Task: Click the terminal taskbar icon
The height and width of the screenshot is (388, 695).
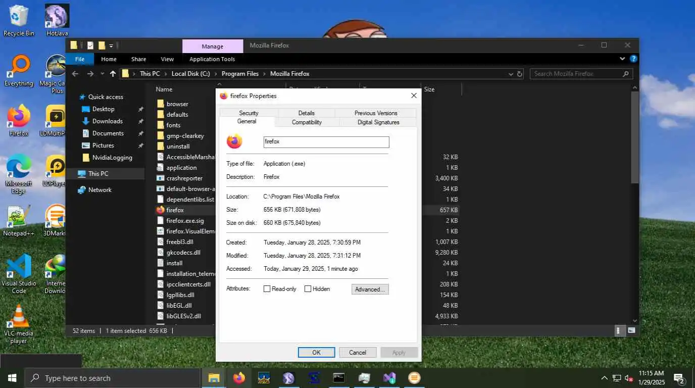Action: click(x=339, y=378)
